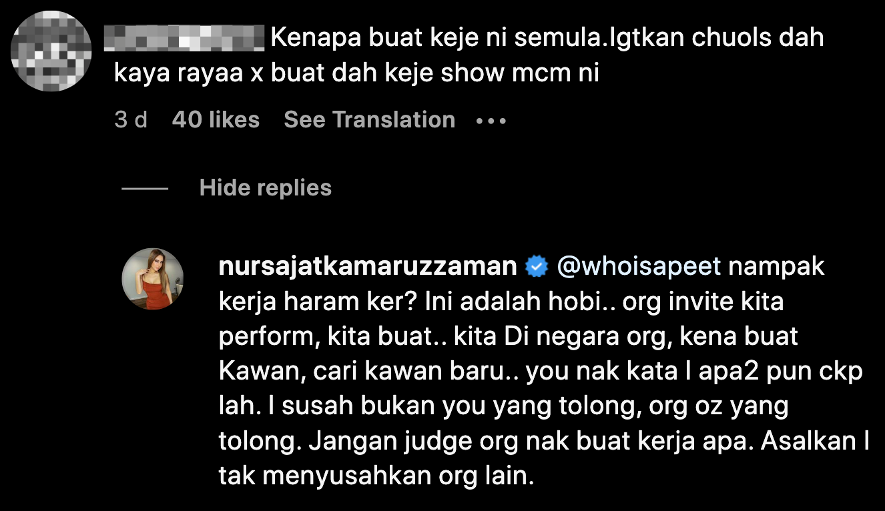This screenshot has height=511, width=885.
Task: Click the dash line beside Hide replies
Action: (x=145, y=189)
